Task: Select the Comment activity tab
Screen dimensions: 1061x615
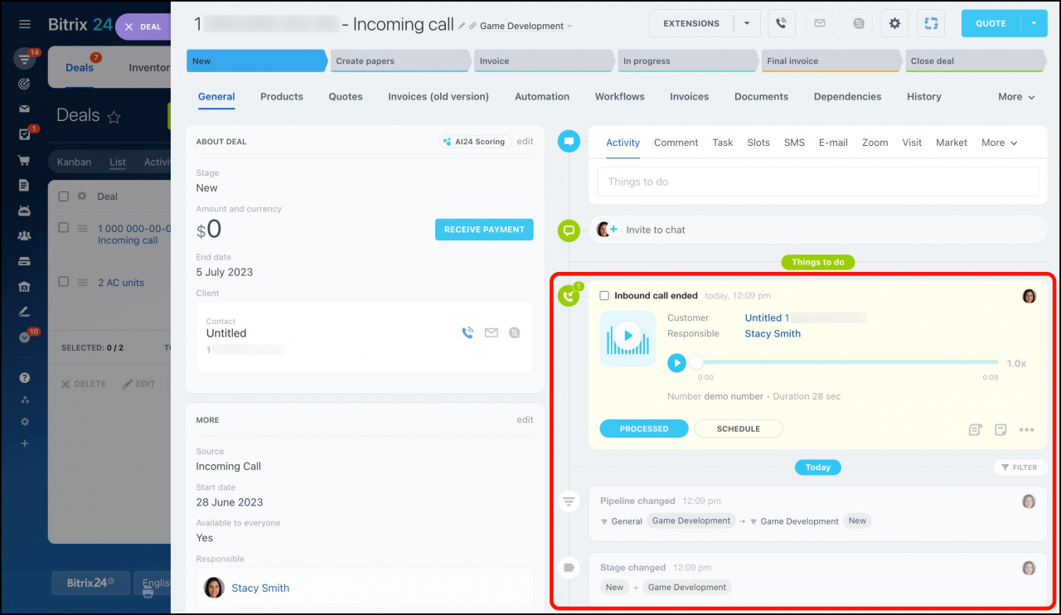Action: click(x=676, y=143)
